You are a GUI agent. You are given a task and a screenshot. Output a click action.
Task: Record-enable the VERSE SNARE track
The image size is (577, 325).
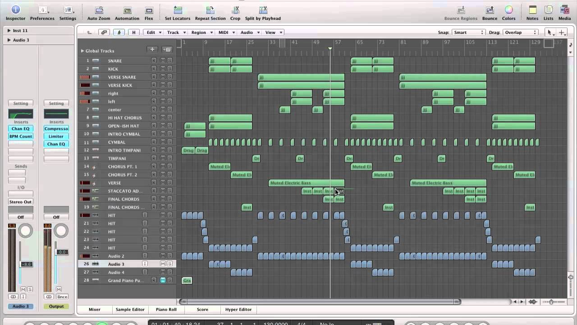tap(154, 77)
